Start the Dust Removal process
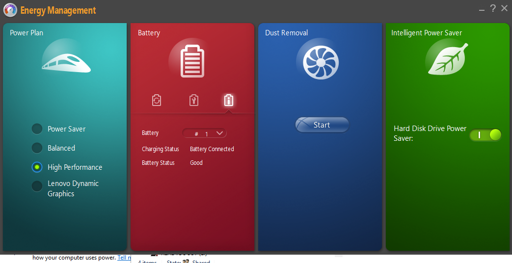The height and width of the screenshot is (263, 512). pyautogui.click(x=322, y=125)
